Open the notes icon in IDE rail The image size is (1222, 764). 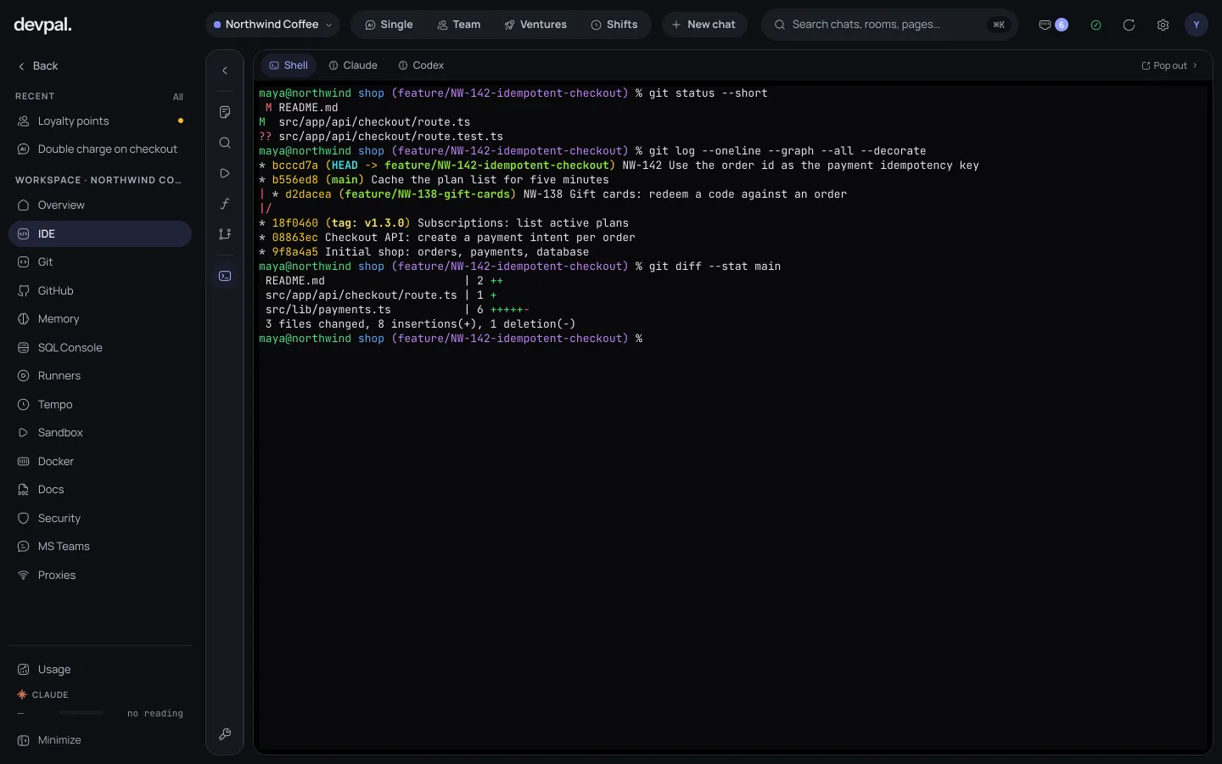(x=225, y=112)
